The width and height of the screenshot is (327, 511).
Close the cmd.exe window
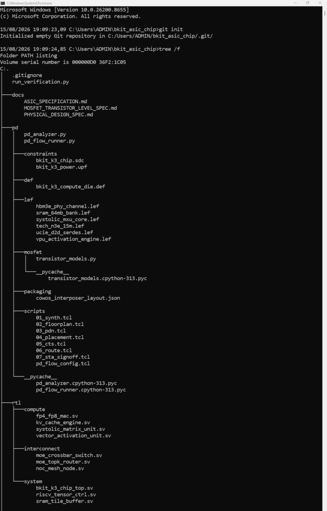(320, 3)
